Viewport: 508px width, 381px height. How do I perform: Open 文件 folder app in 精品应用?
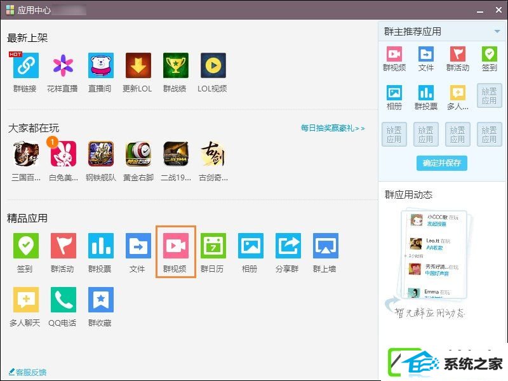tap(138, 246)
